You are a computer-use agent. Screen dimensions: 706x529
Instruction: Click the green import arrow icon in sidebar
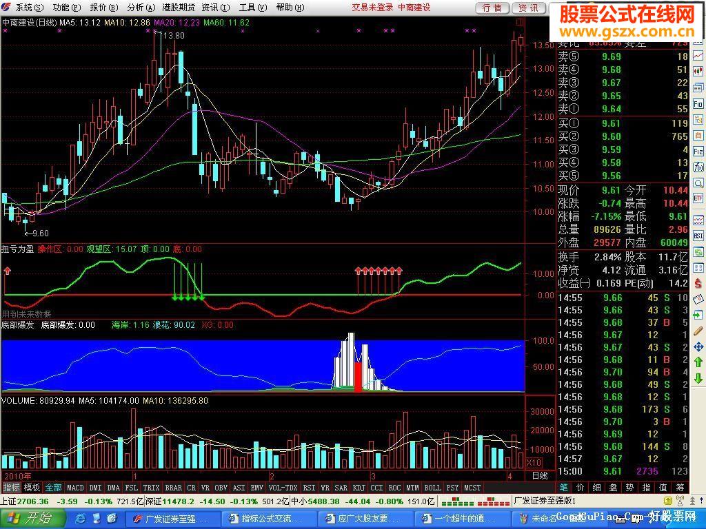[698, 315]
